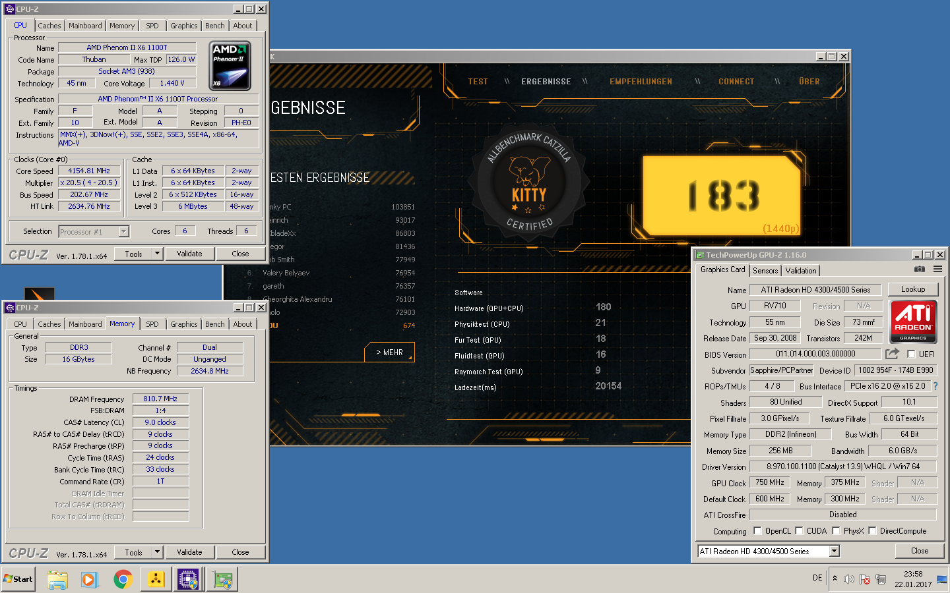Click the Close button in GPU-Z

click(x=920, y=551)
